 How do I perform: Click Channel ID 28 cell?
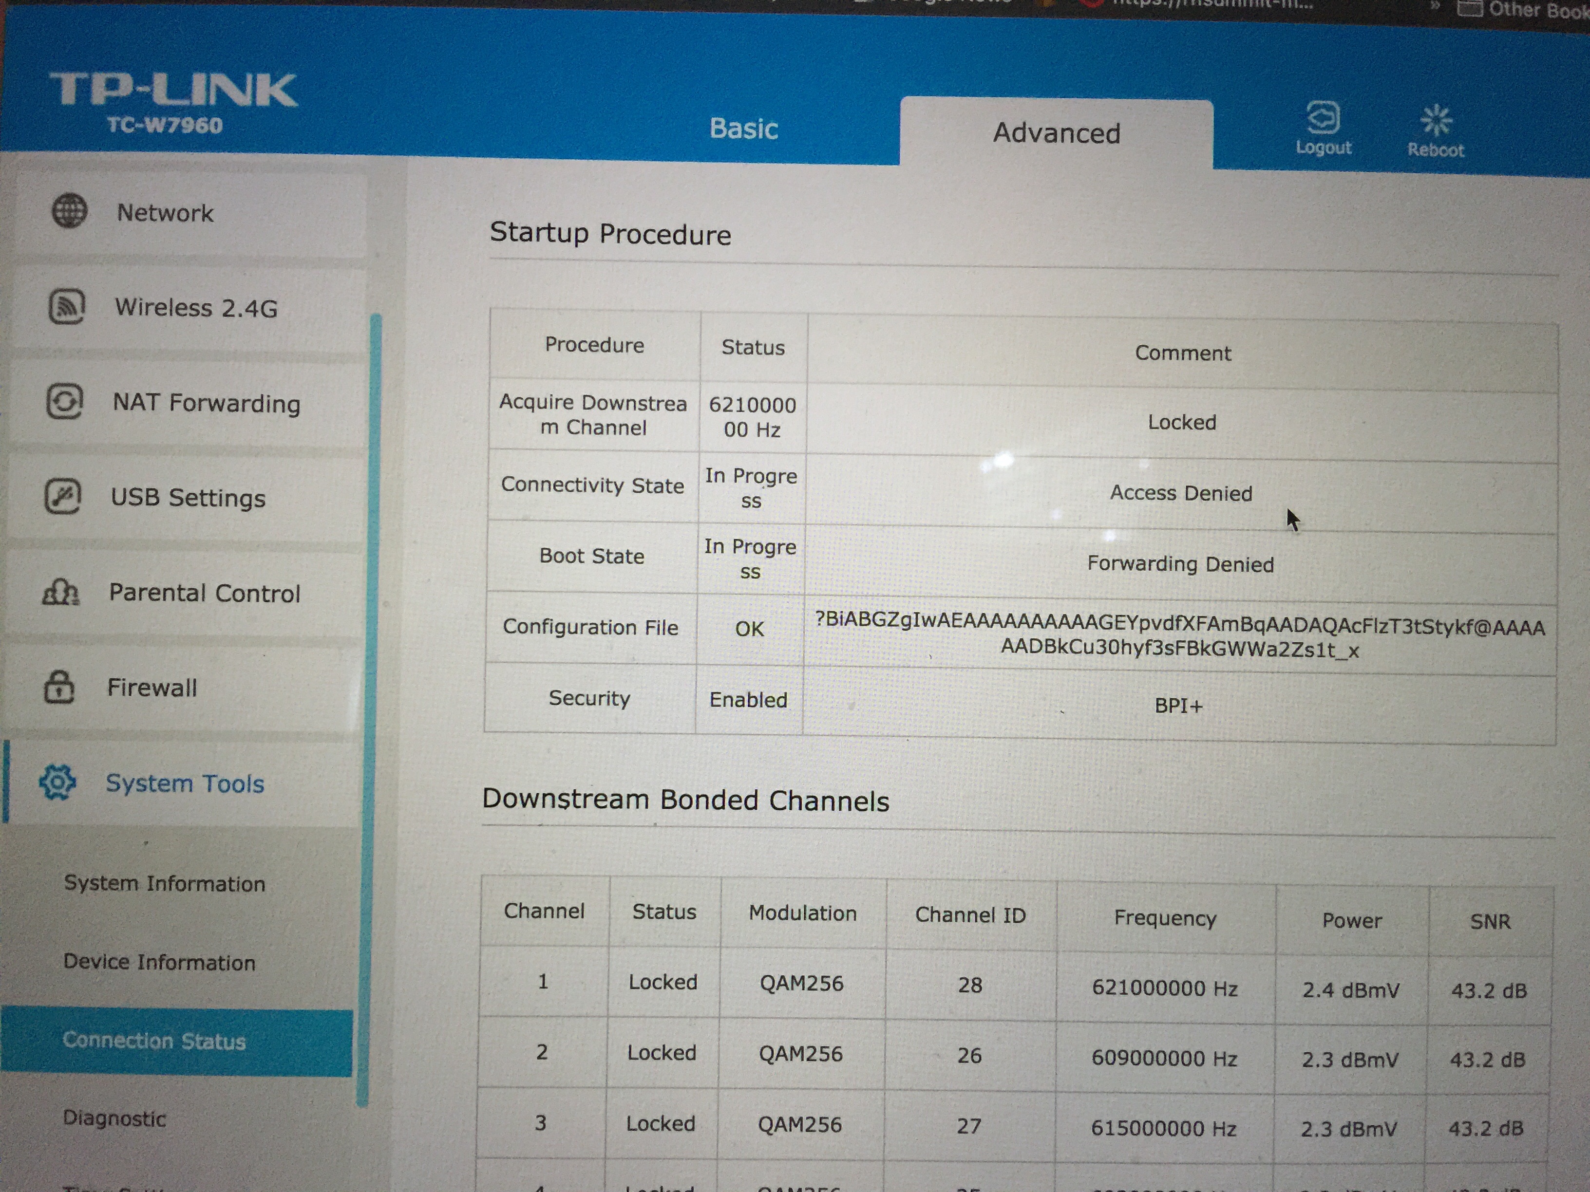pos(970,985)
